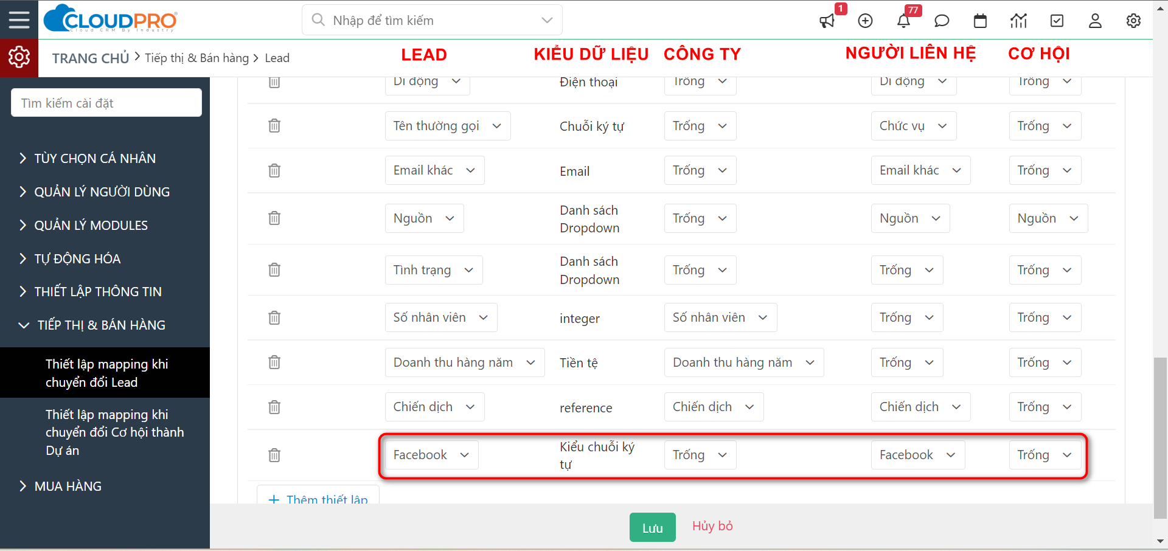The image size is (1168, 551).
Task: Open Công ty dropdown Chiến dịch
Action: point(714,407)
